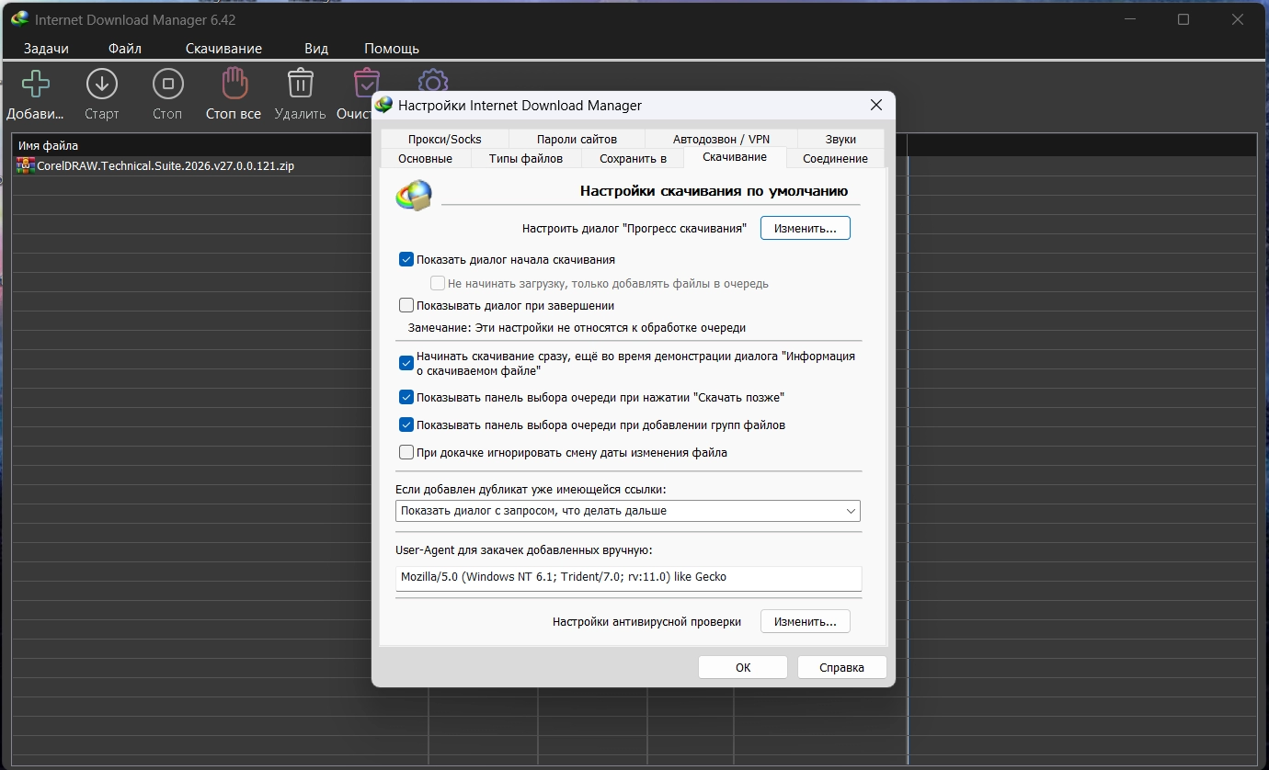This screenshot has width=1269, height=770.
Task: Click the IDM icon in settings dialog title
Action: [385, 105]
